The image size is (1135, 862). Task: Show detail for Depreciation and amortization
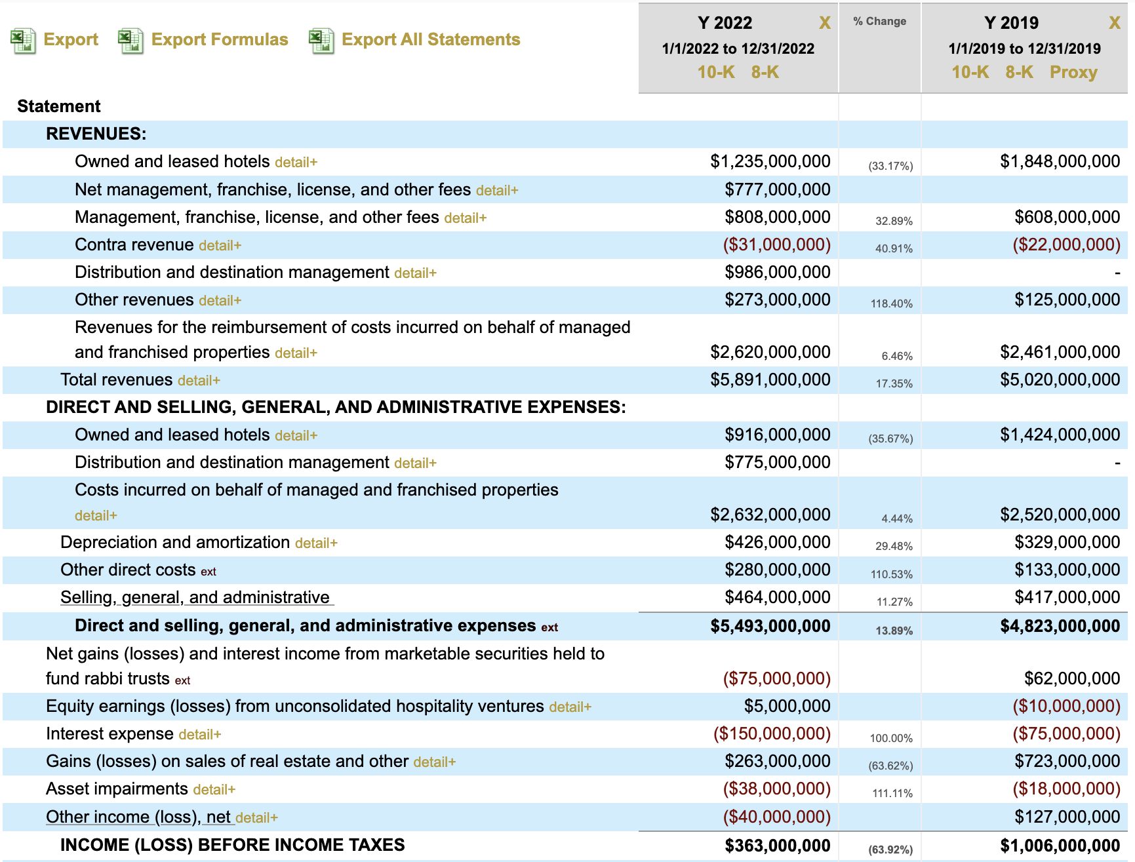[316, 543]
